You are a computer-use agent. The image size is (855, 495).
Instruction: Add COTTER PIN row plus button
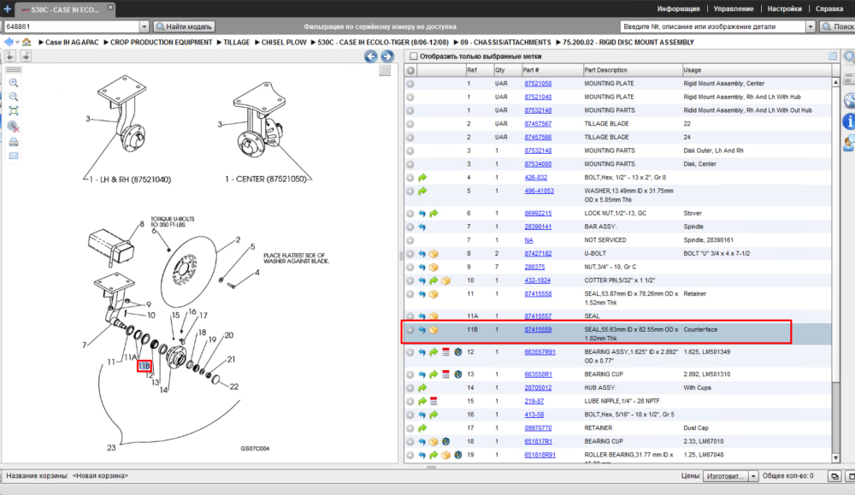[x=410, y=280]
